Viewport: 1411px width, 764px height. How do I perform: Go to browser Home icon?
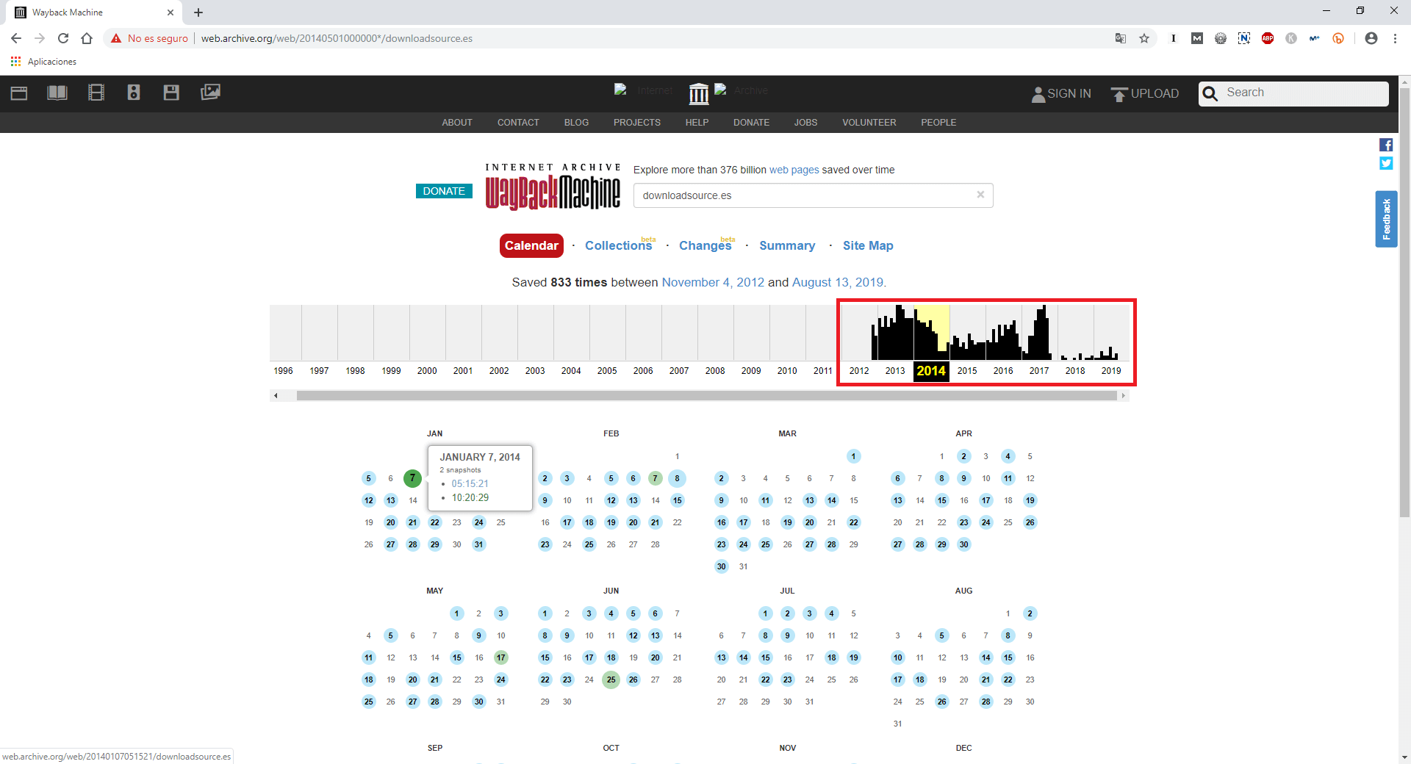(87, 38)
